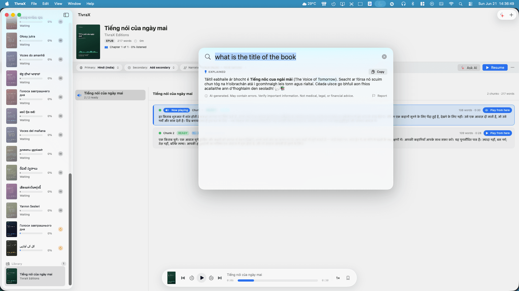Open the Primary language Hindi (India) dropdown
This screenshot has height=291, width=519.
pos(99,68)
